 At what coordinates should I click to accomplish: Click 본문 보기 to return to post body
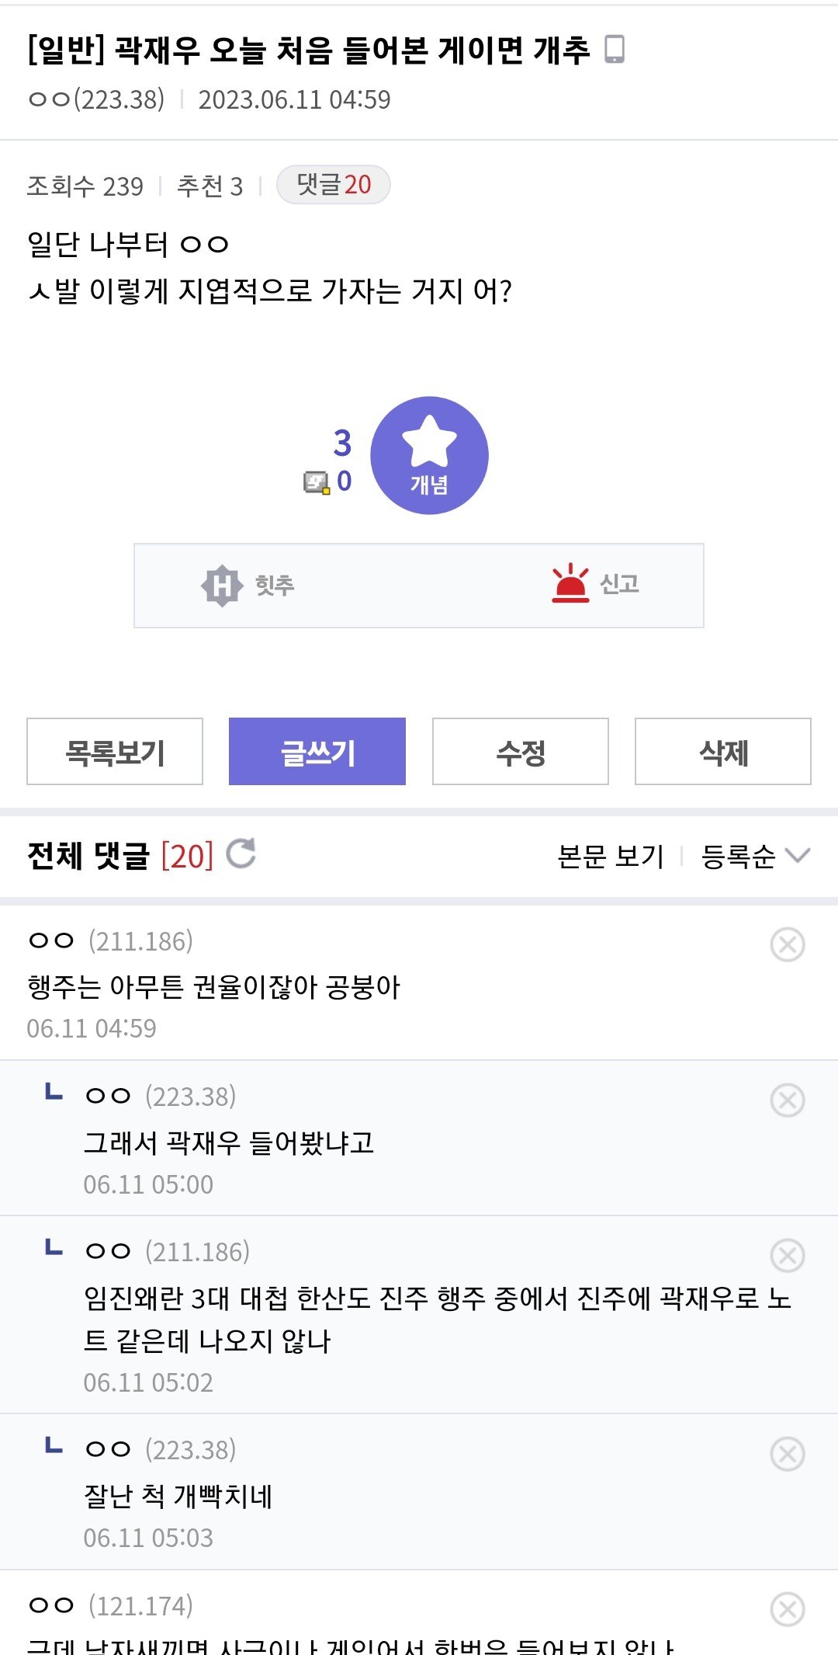coord(611,856)
